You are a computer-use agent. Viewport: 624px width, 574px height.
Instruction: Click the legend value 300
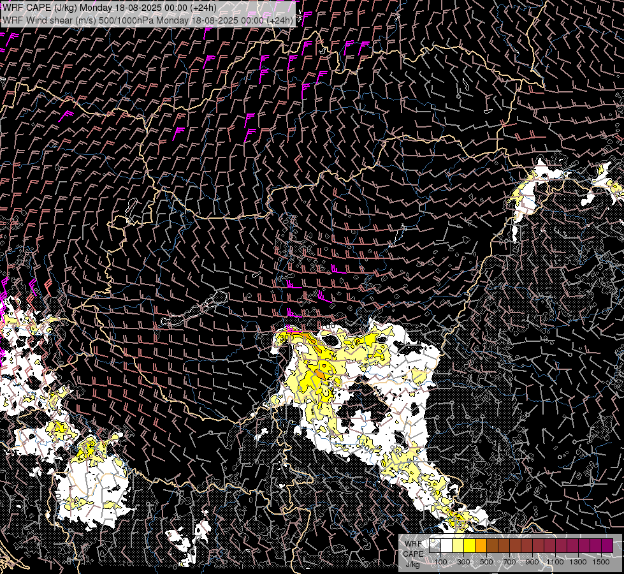point(463,562)
